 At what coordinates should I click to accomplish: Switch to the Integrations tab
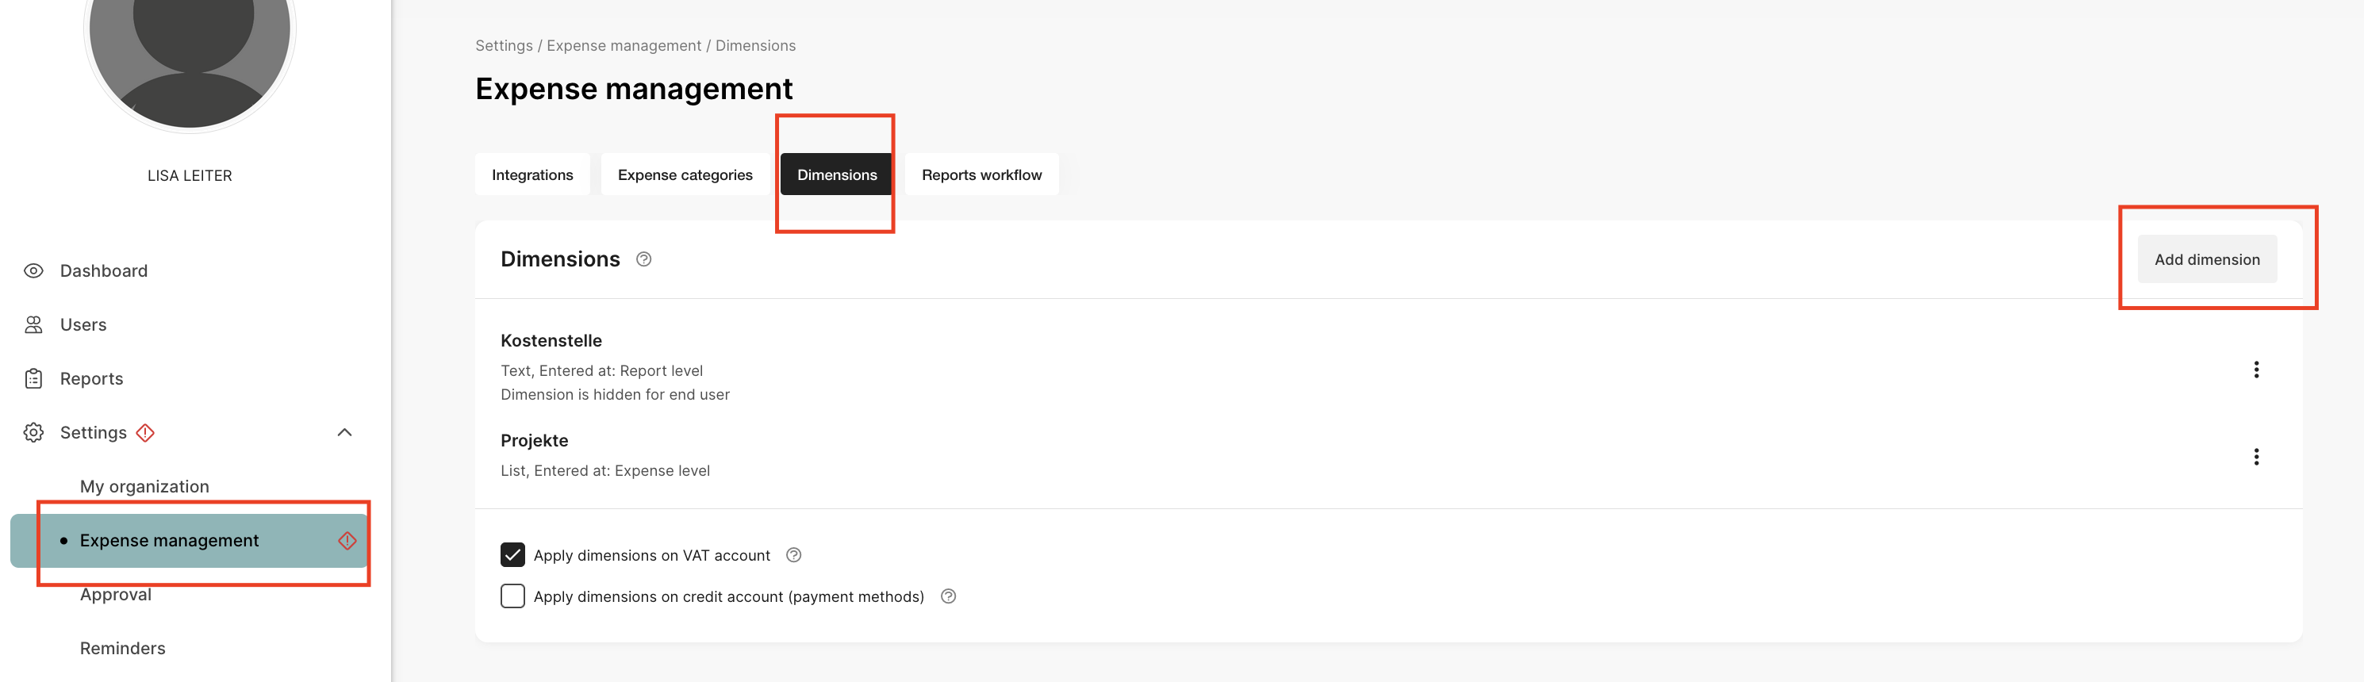(x=532, y=174)
